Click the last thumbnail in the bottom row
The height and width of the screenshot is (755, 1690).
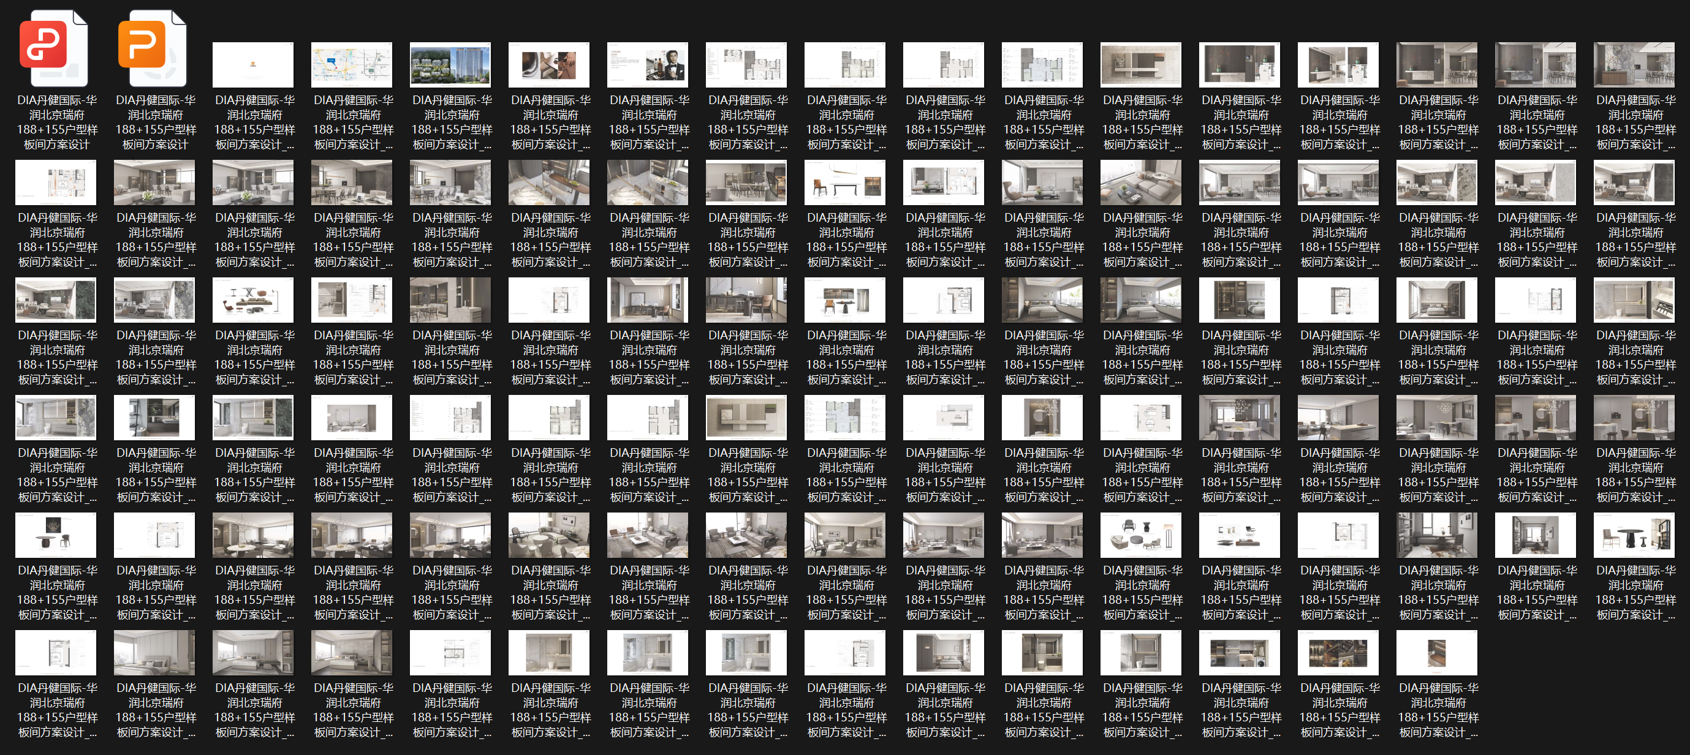(1436, 652)
